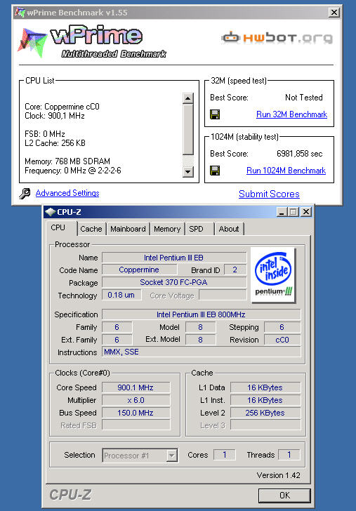The width and height of the screenshot is (356, 511).
Task: Open the Mainboard tab
Action: click(128, 229)
